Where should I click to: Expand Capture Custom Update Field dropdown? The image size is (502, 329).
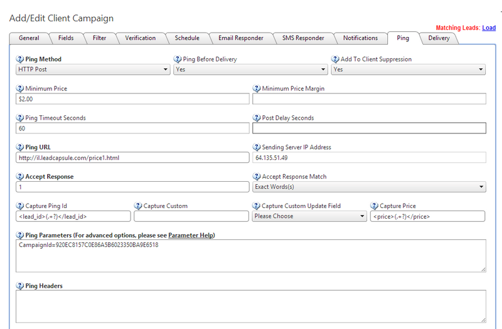tap(309, 216)
